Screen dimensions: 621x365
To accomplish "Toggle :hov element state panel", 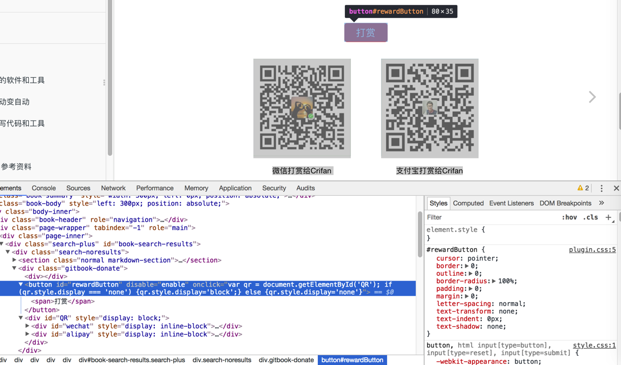I will point(569,217).
